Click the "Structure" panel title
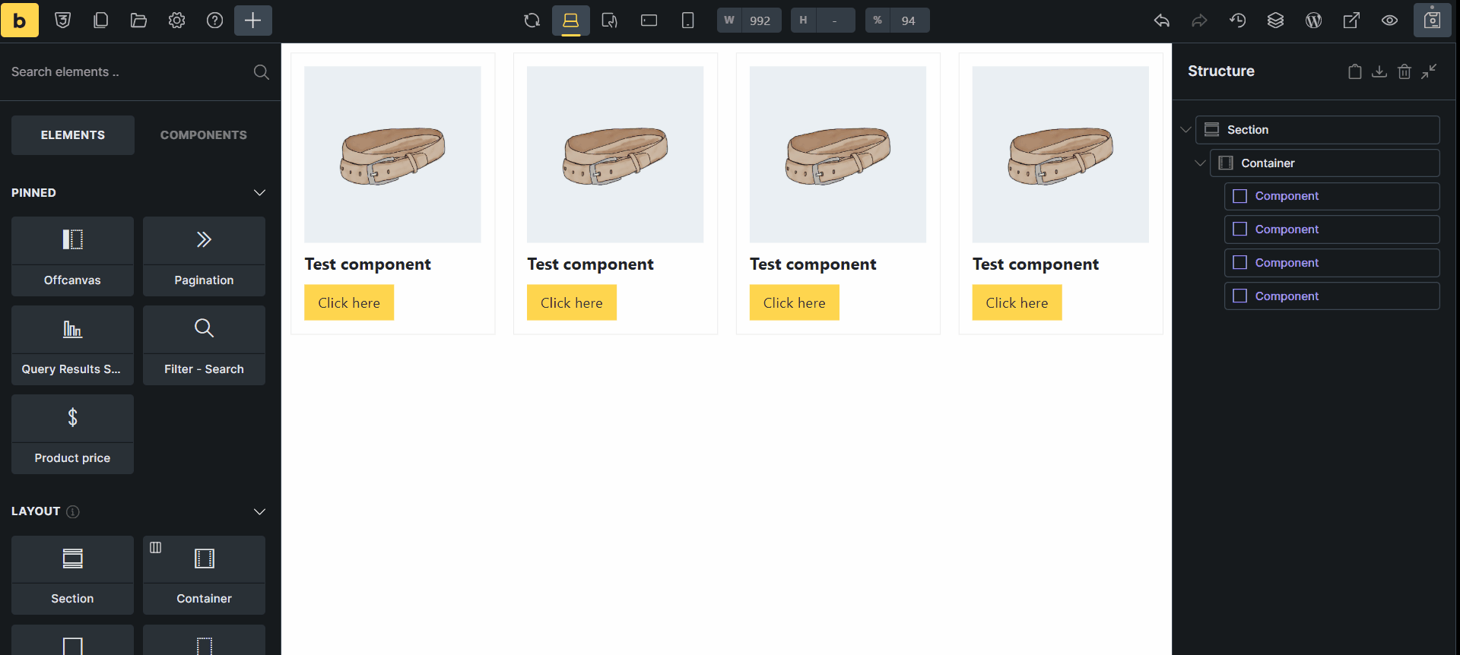 1221,71
